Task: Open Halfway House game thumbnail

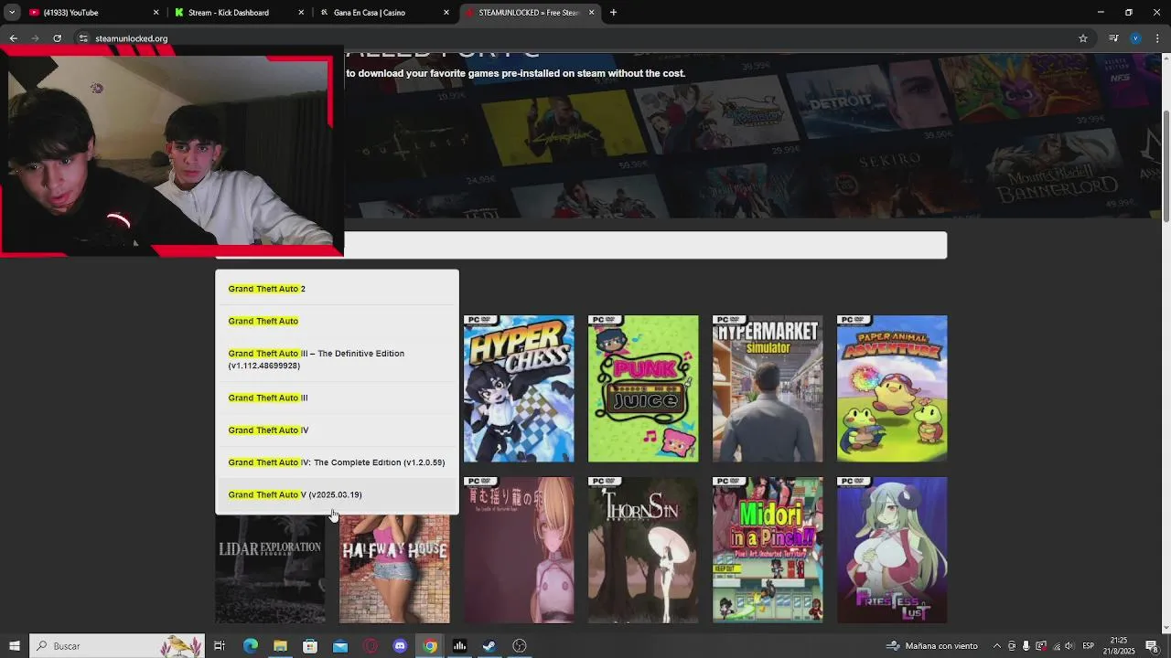Action: point(394,568)
